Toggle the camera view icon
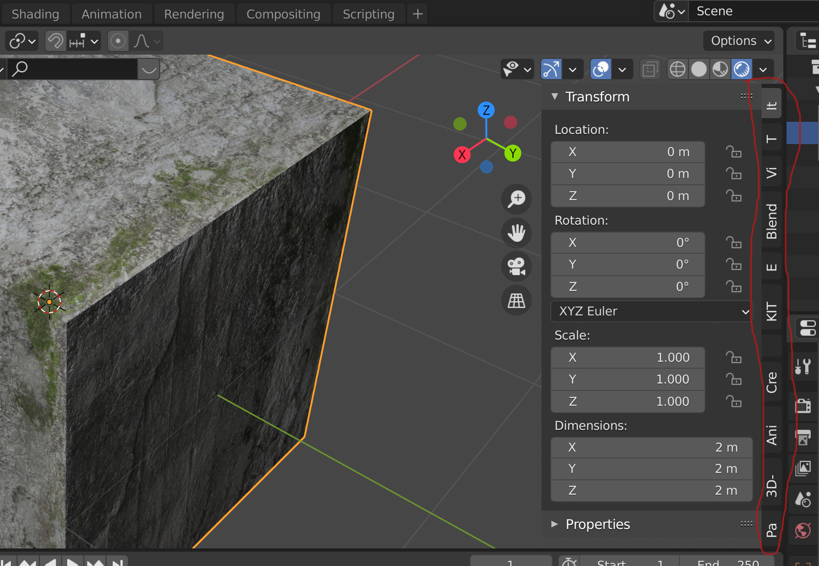Viewport: 819px width, 566px height. tap(517, 266)
